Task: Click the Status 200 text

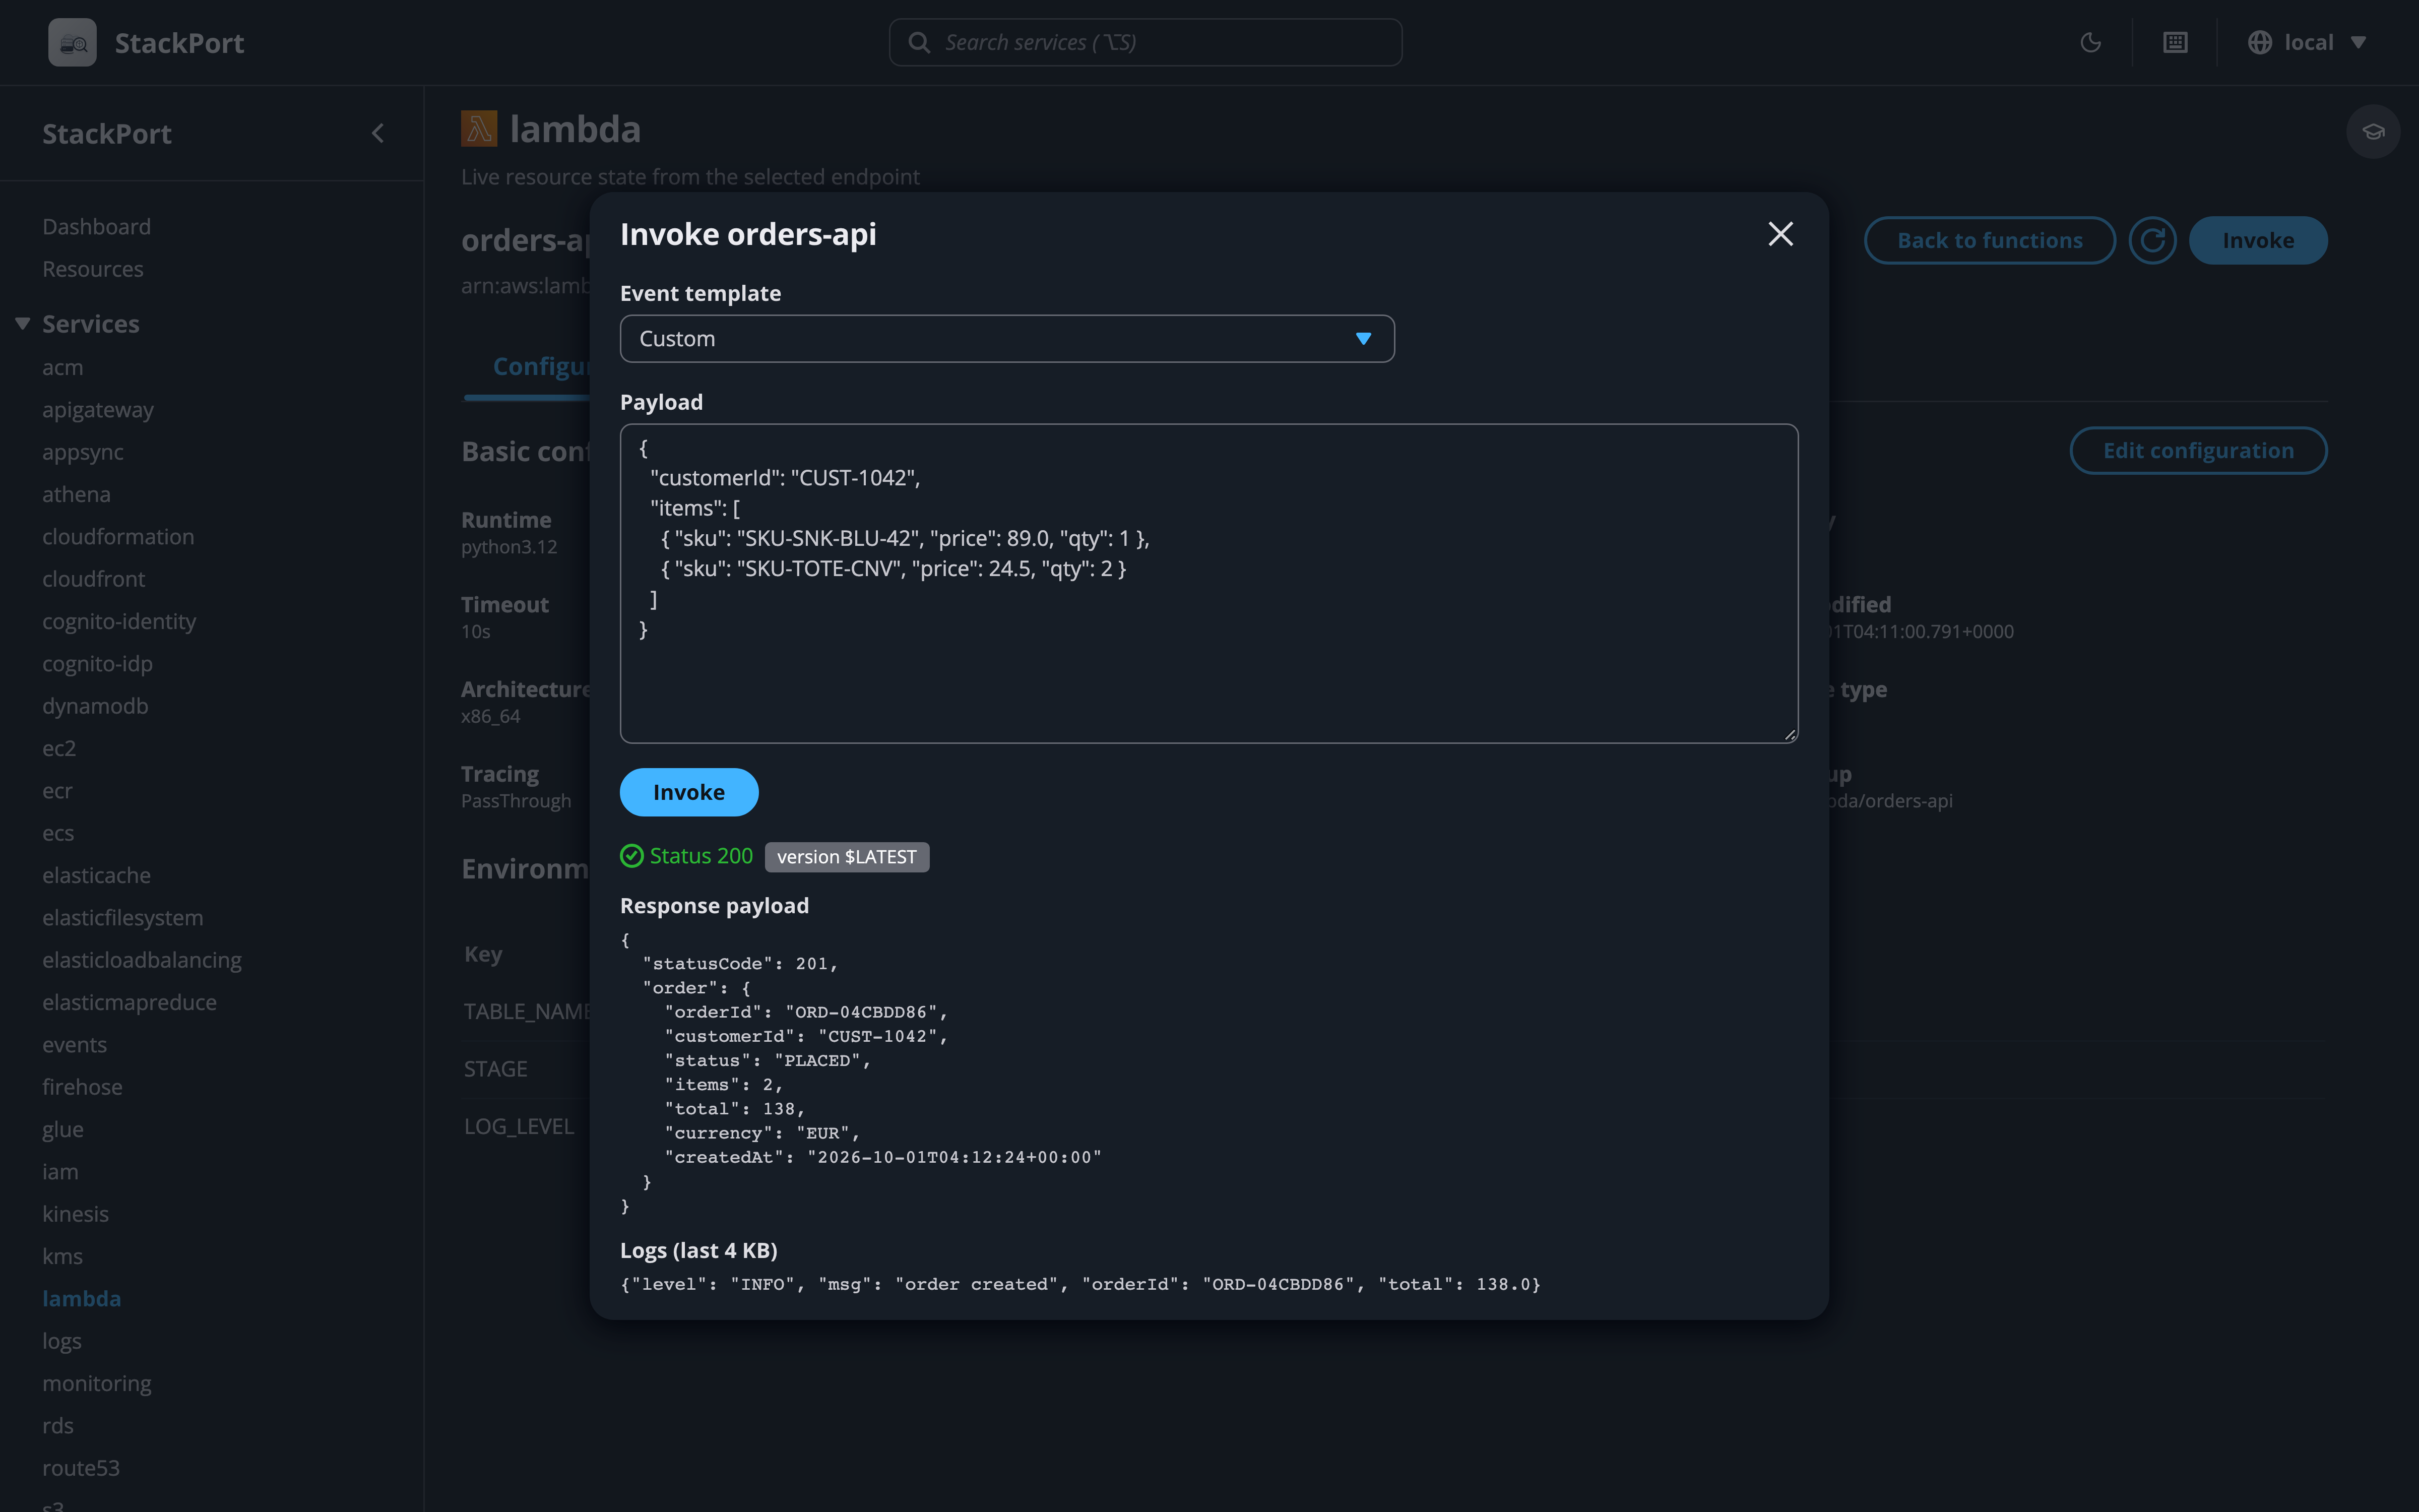Action: 701,856
